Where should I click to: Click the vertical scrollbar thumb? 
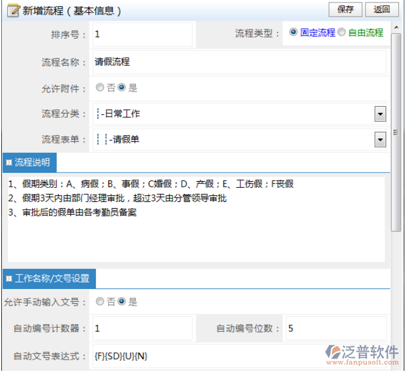(x=396, y=133)
